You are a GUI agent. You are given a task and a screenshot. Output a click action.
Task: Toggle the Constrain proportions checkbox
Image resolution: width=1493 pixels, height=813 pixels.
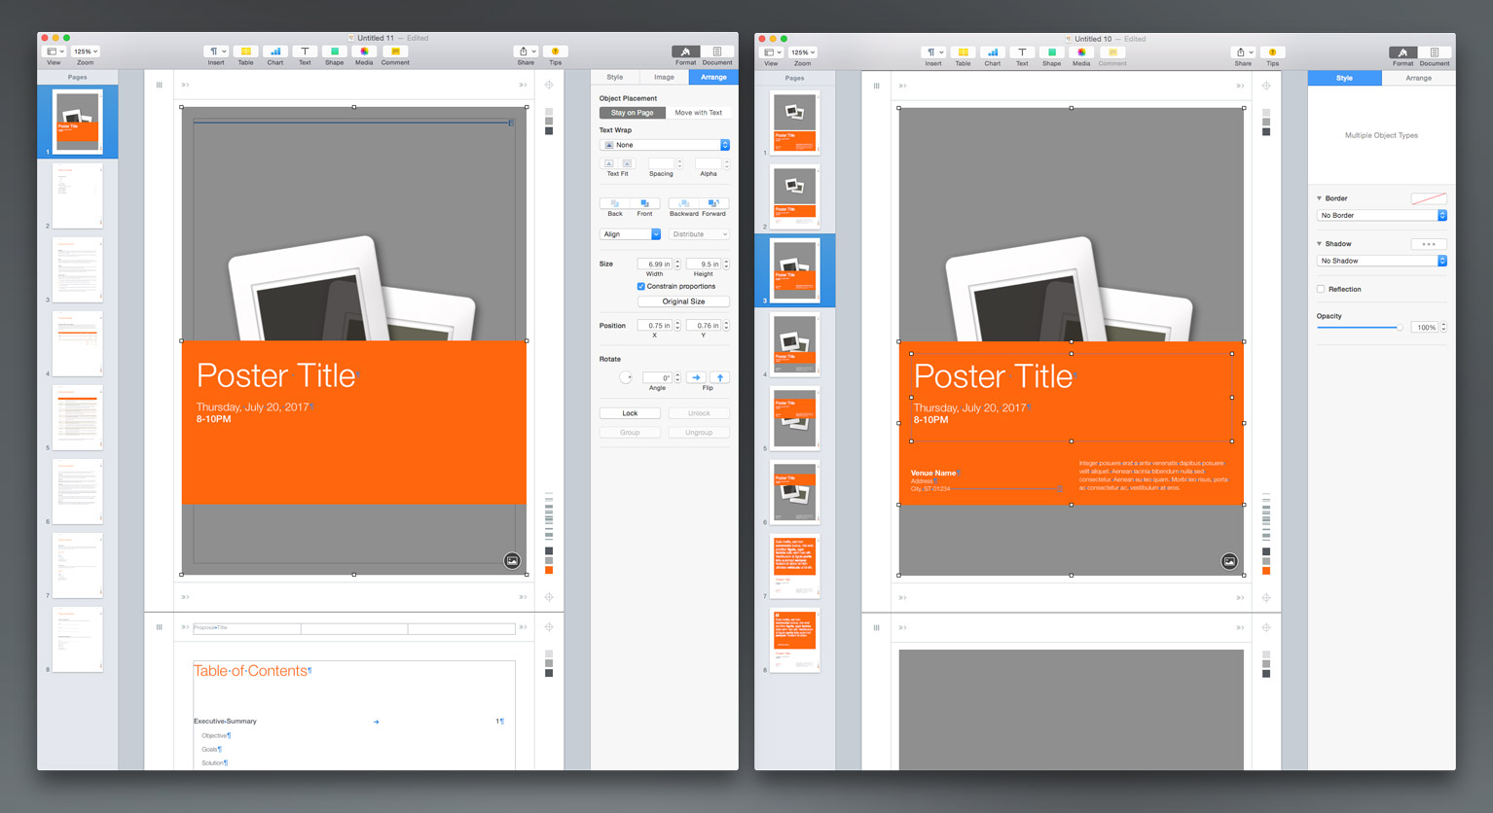[x=641, y=287]
